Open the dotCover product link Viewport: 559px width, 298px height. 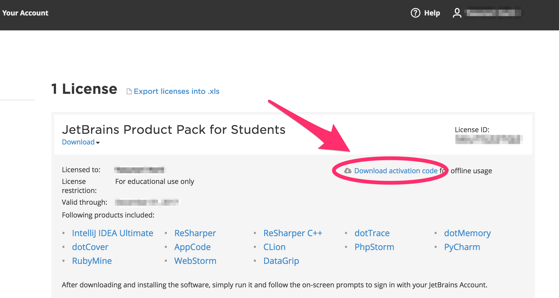pyautogui.click(x=90, y=247)
